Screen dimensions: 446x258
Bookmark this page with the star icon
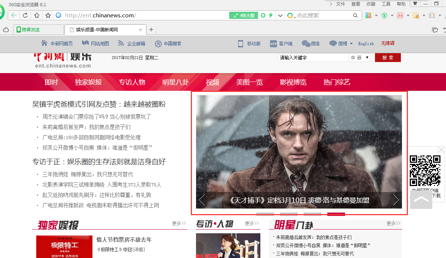[48, 16]
